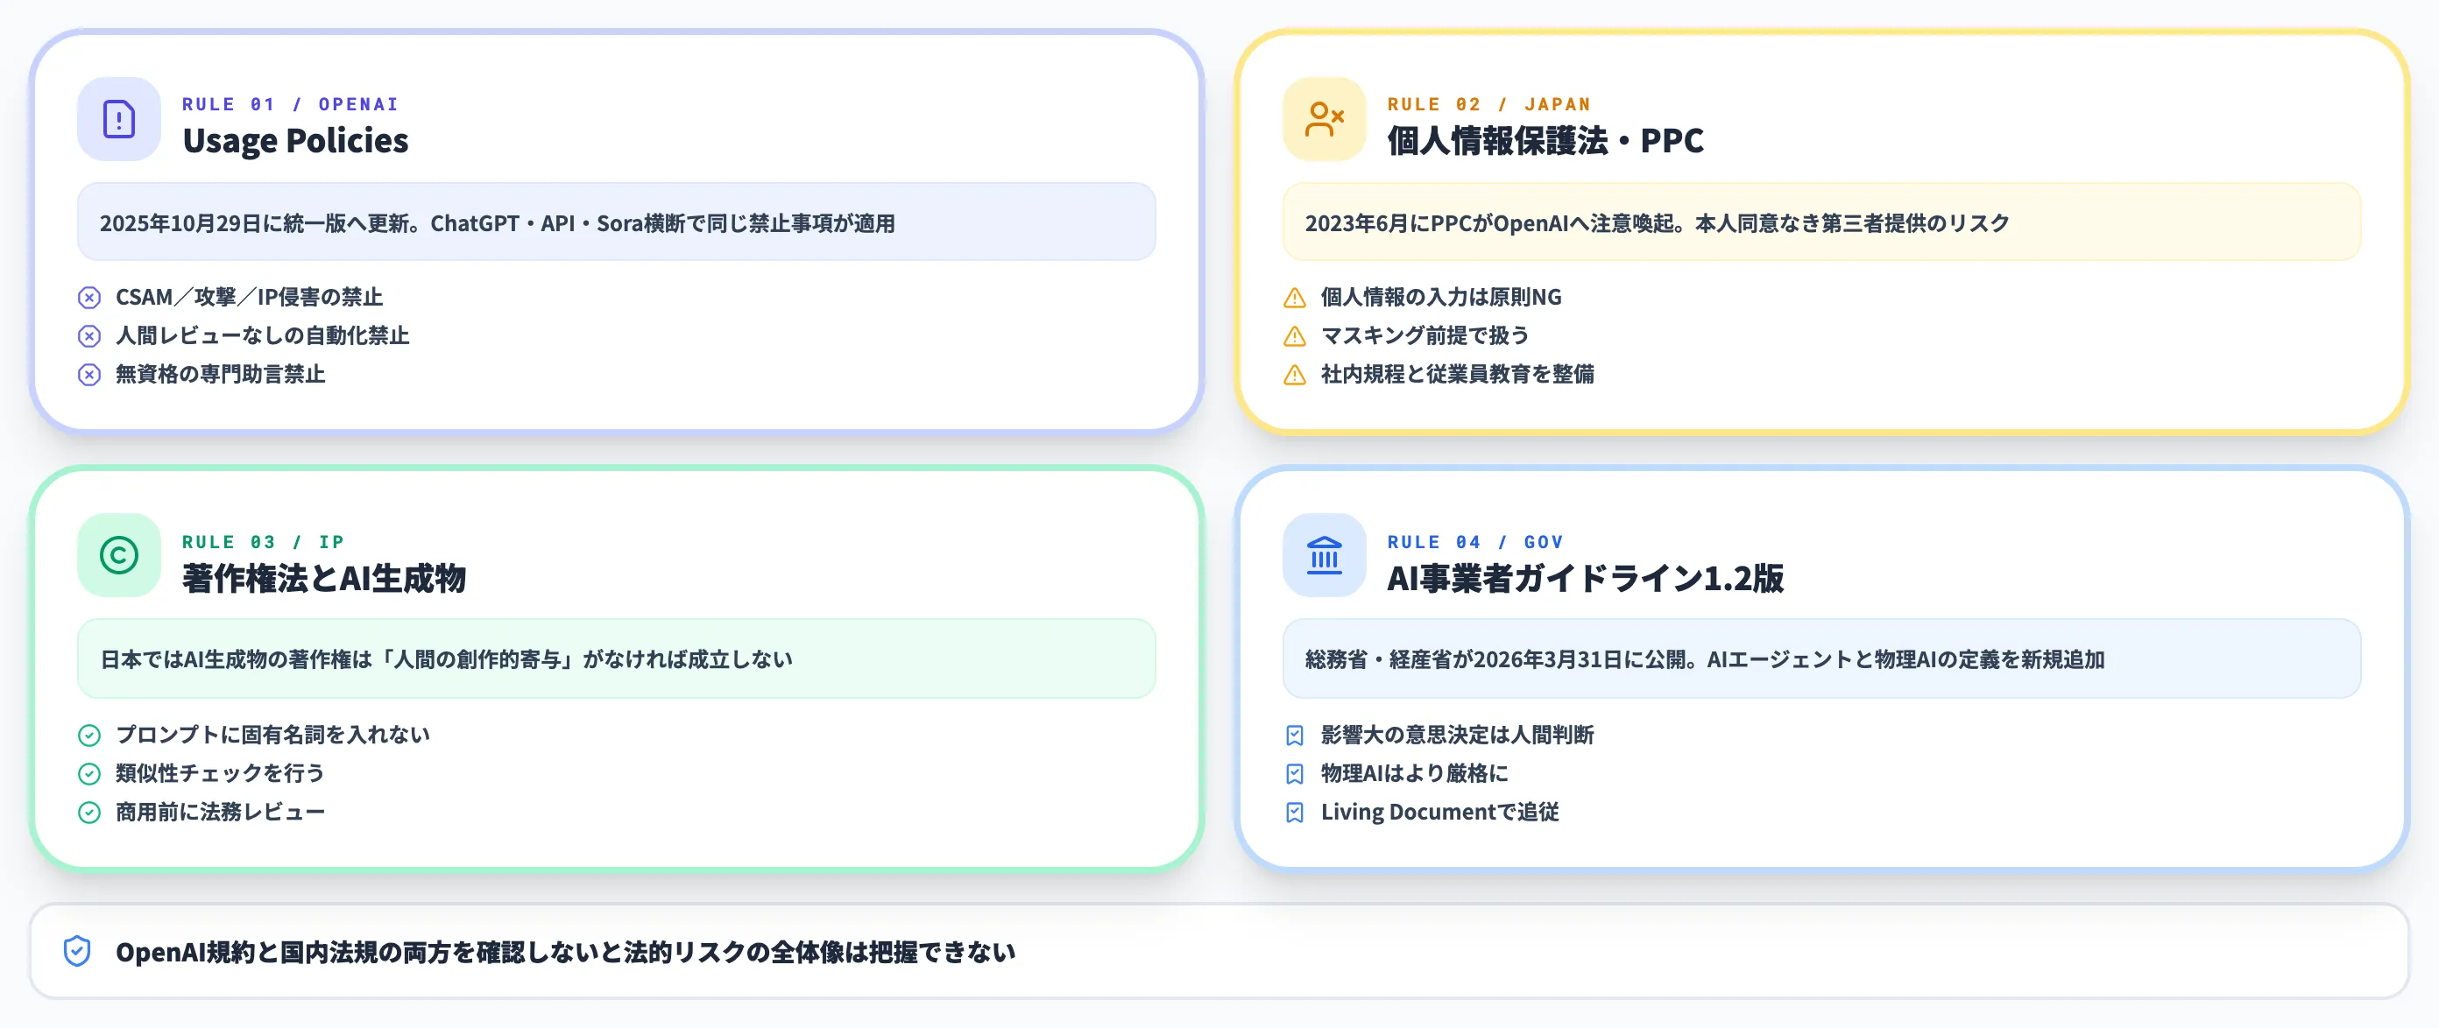This screenshot has height=1028, width=2439.
Task: Click the shield check icon in the bottom banner
Action: (x=77, y=951)
